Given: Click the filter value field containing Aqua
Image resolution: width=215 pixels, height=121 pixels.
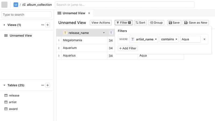Looking at the screenshot, I should click(x=190, y=39).
